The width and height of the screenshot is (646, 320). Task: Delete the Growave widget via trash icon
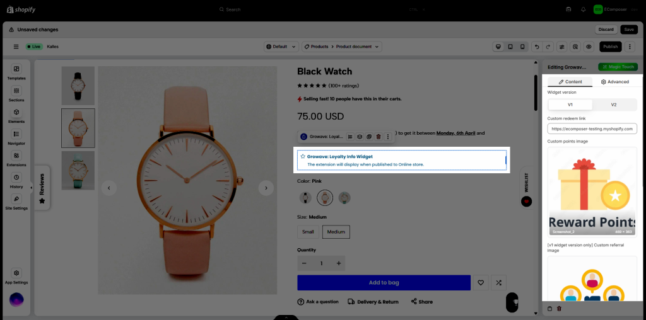pyautogui.click(x=379, y=137)
